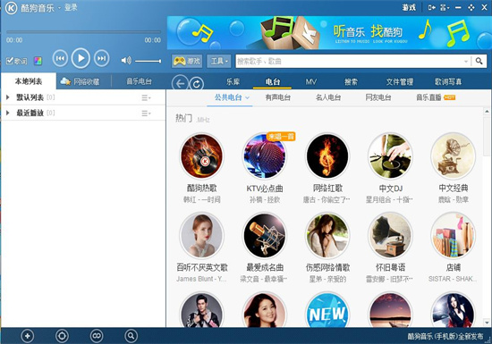The width and height of the screenshot is (492, 344).
Task: Skip to previous track
Action: tap(60, 58)
